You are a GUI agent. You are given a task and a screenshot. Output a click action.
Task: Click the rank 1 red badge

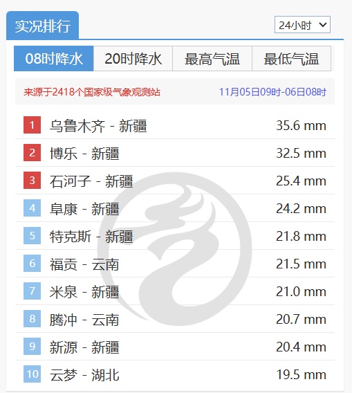click(32, 125)
